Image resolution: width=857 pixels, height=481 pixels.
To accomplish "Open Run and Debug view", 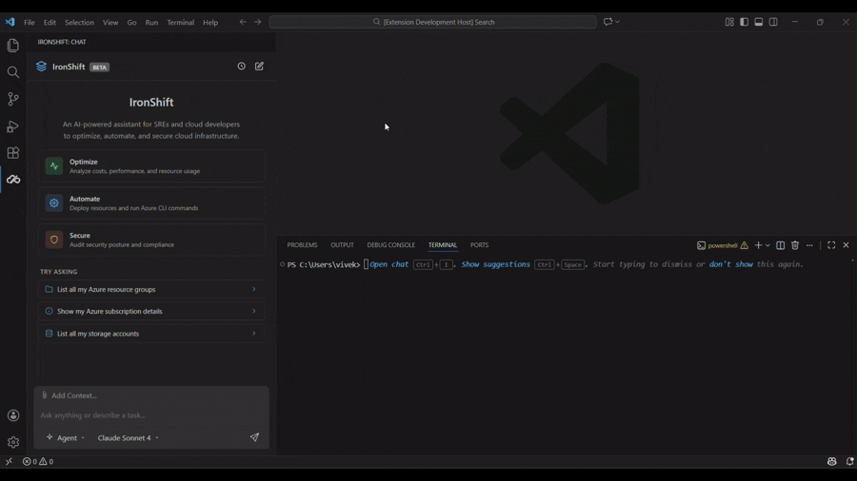I will pyautogui.click(x=13, y=126).
